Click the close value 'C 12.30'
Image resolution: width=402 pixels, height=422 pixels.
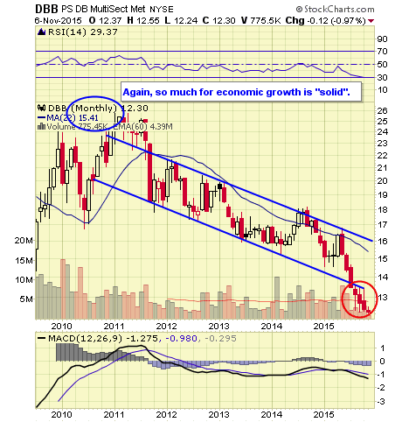(218, 21)
